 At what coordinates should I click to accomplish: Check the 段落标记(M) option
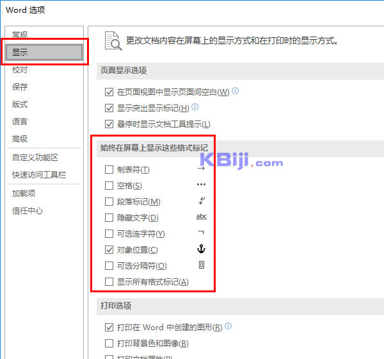coord(109,202)
